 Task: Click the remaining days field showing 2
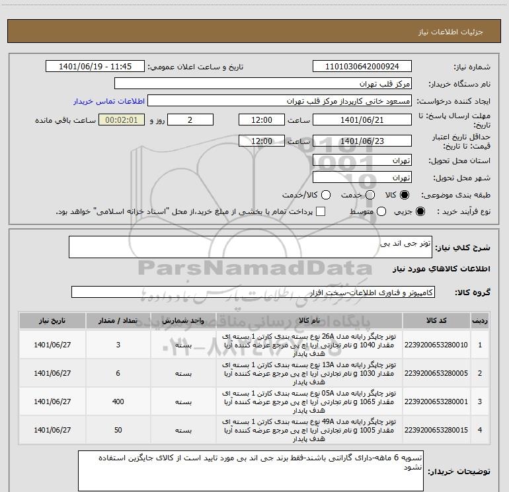tap(190, 120)
